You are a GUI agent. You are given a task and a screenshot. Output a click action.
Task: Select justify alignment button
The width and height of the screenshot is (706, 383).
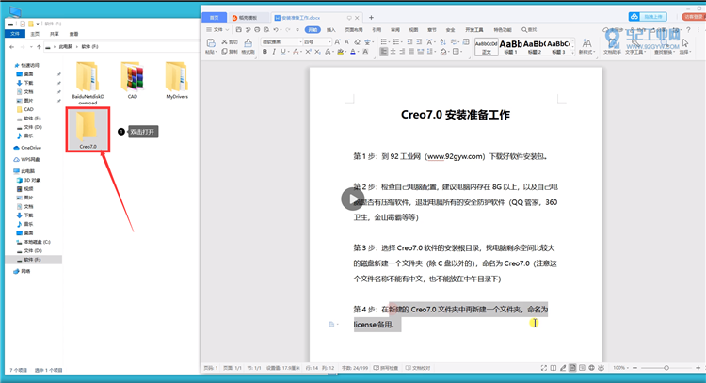click(411, 52)
